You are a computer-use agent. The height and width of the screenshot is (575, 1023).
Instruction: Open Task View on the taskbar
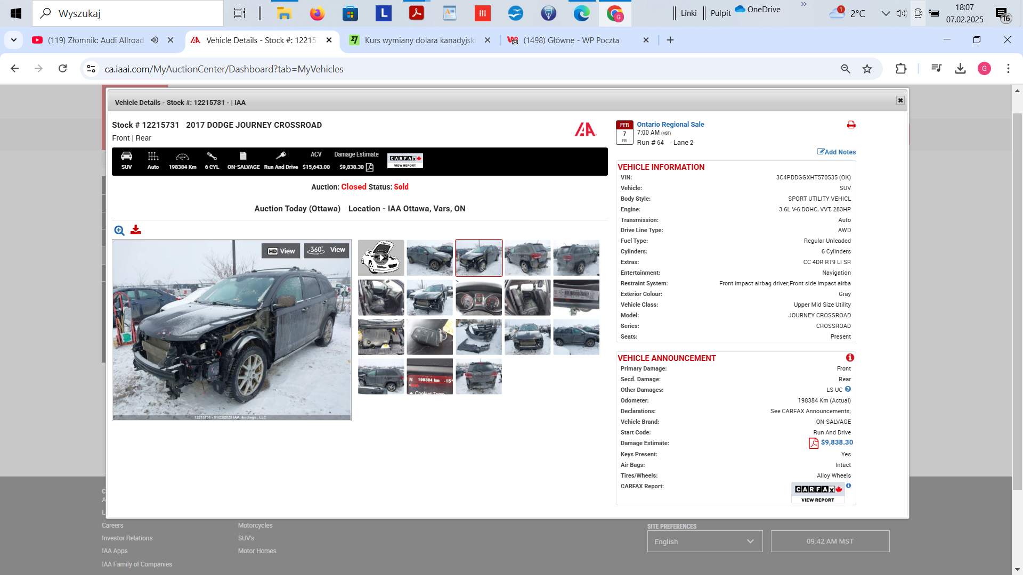[240, 13]
